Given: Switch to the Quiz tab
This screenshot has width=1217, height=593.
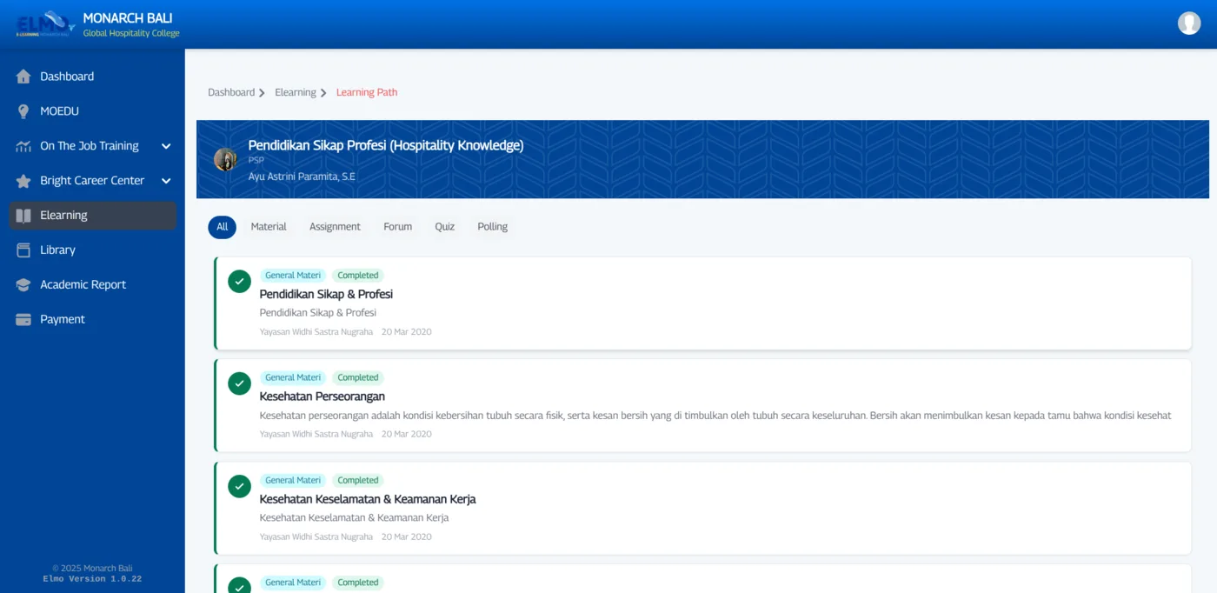Looking at the screenshot, I should tap(445, 227).
